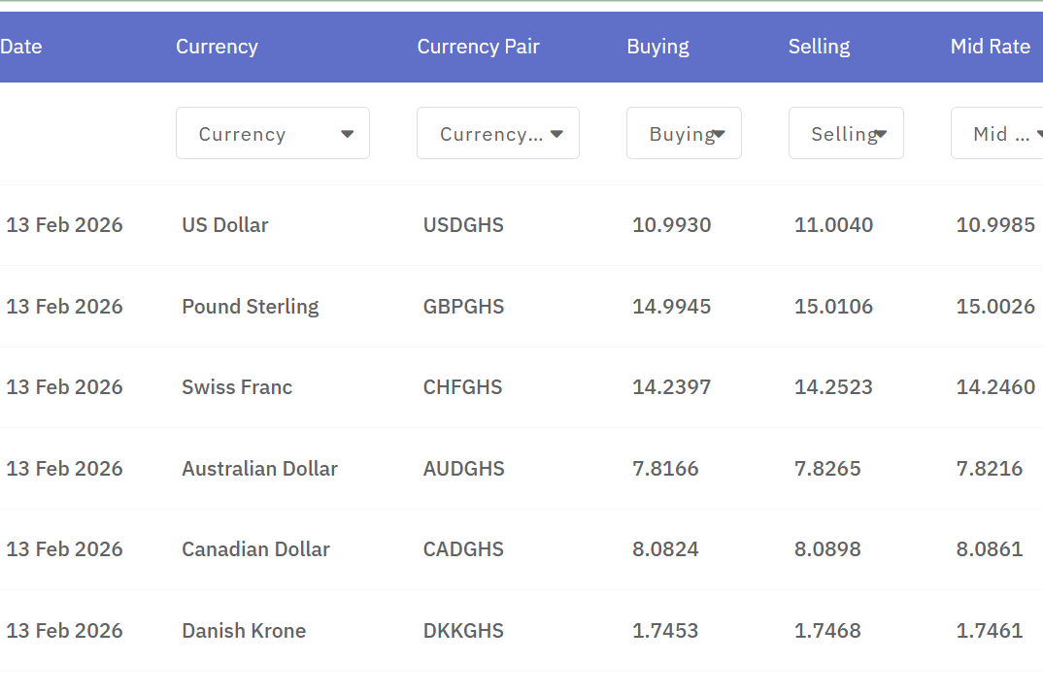Click the Mid Rate column header
Viewport: 1043px width, 695px height.
(990, 47)
